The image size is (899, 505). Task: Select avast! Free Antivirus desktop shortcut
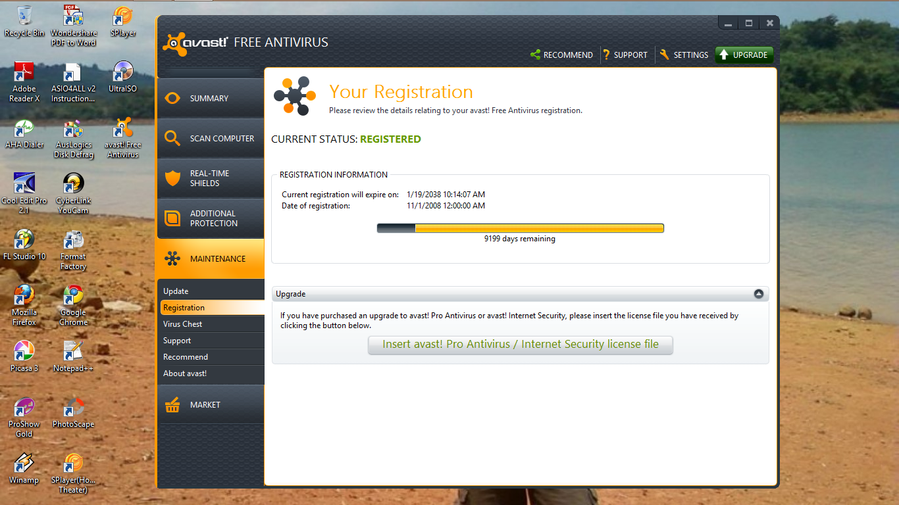click(123, 139)
